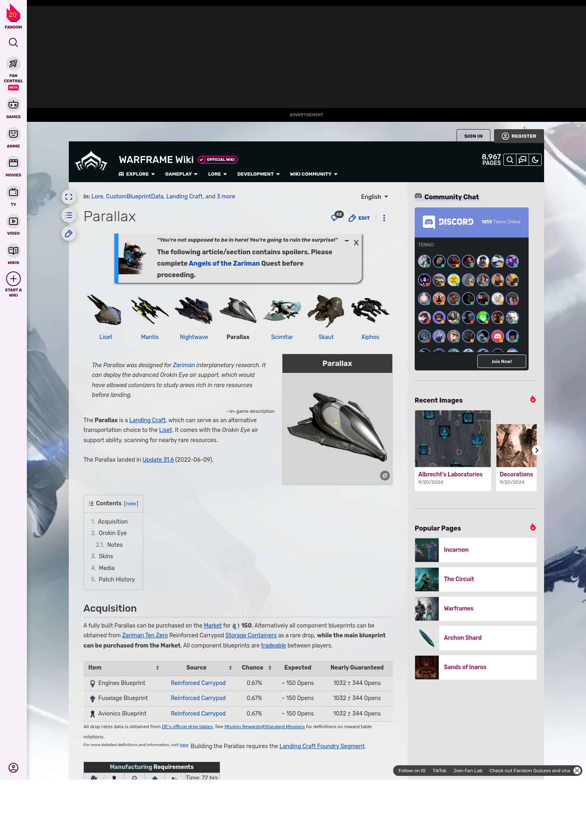
Task: Open the Explore dropdown menu
Action: (x=137, y=174)
